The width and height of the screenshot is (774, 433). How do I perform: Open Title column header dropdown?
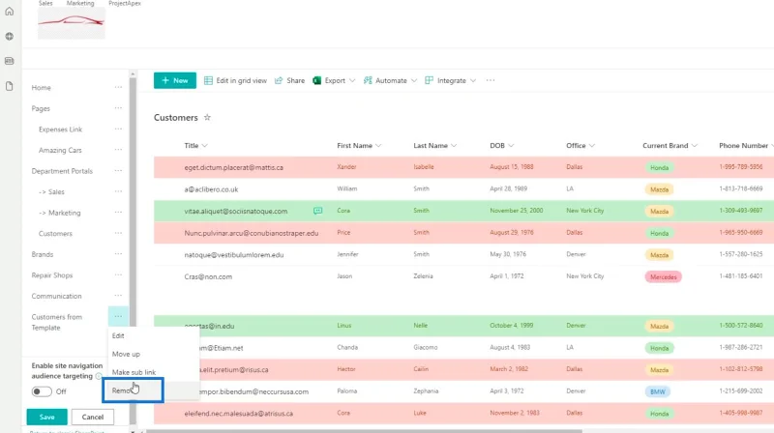click(205, 146)
